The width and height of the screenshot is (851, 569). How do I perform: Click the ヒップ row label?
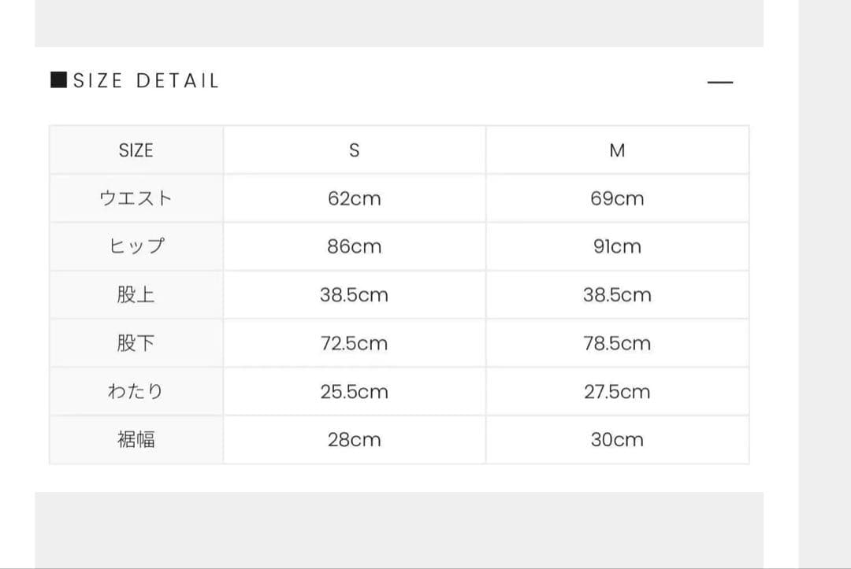136,246
